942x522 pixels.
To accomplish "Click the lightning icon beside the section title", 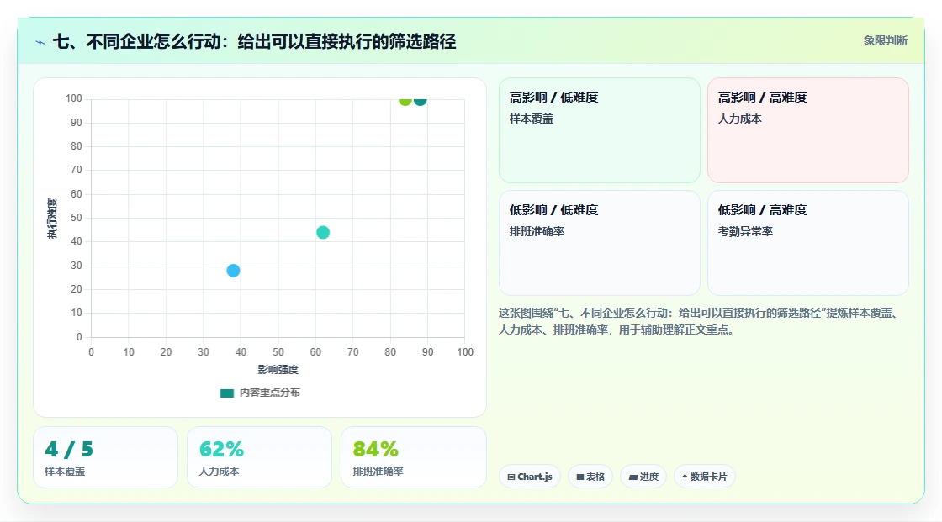I will click(40, 42).
